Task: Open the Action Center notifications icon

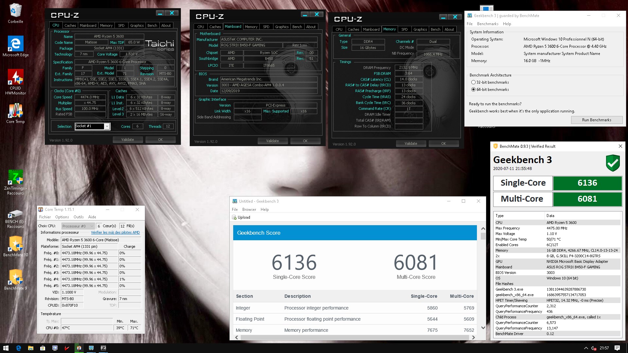Action: (617, 348)
